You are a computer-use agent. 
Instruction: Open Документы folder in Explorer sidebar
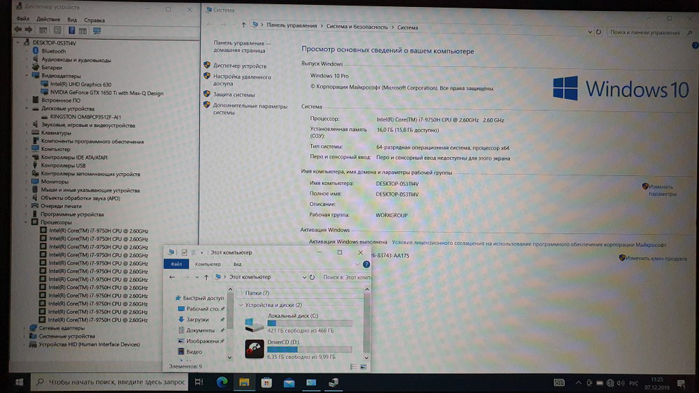pos(201,330)
